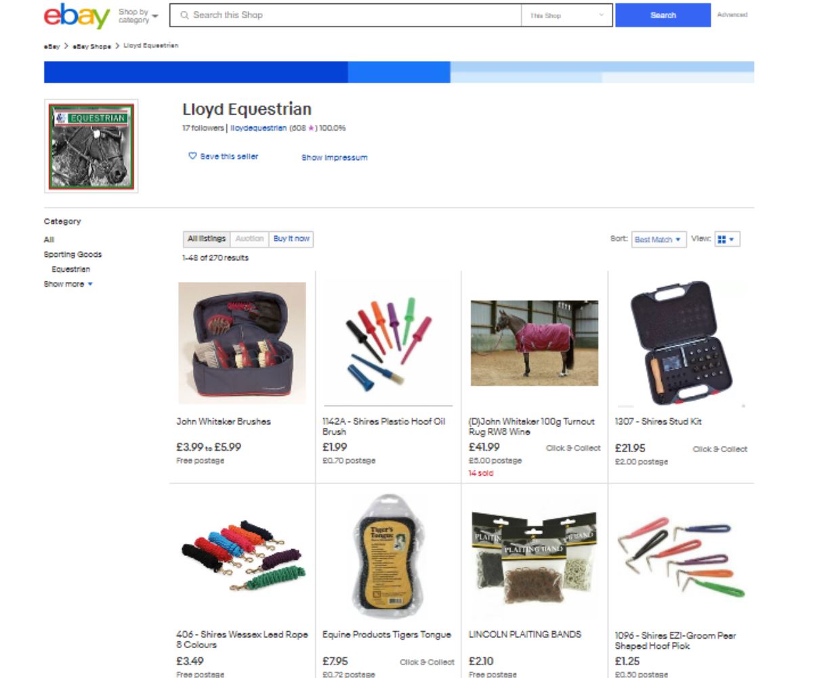Click the blue Search button
The height and width of the screenshot is (678, 813).
[663, 15]
